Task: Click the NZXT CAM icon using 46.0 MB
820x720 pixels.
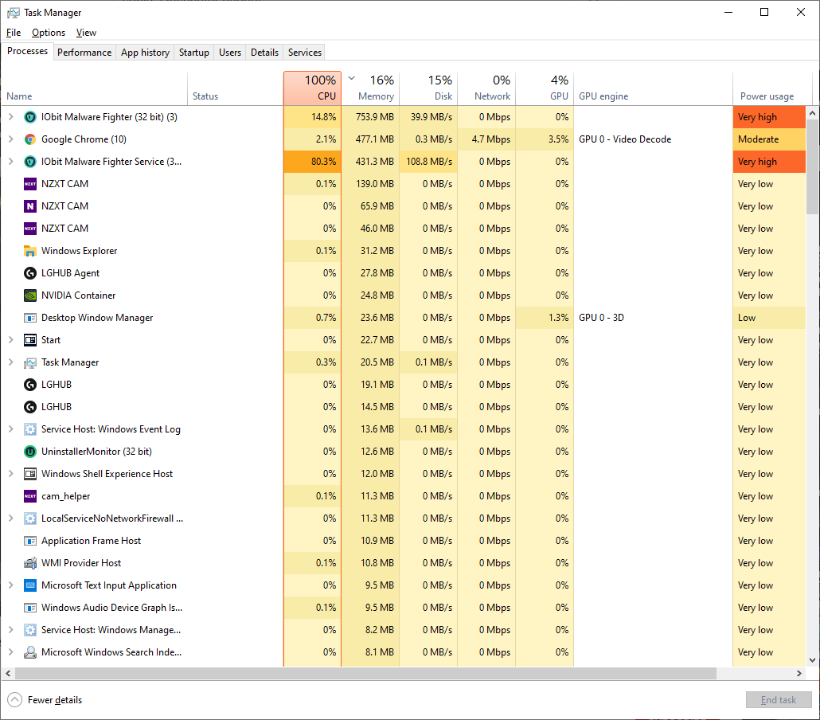Action: point(30,229)
